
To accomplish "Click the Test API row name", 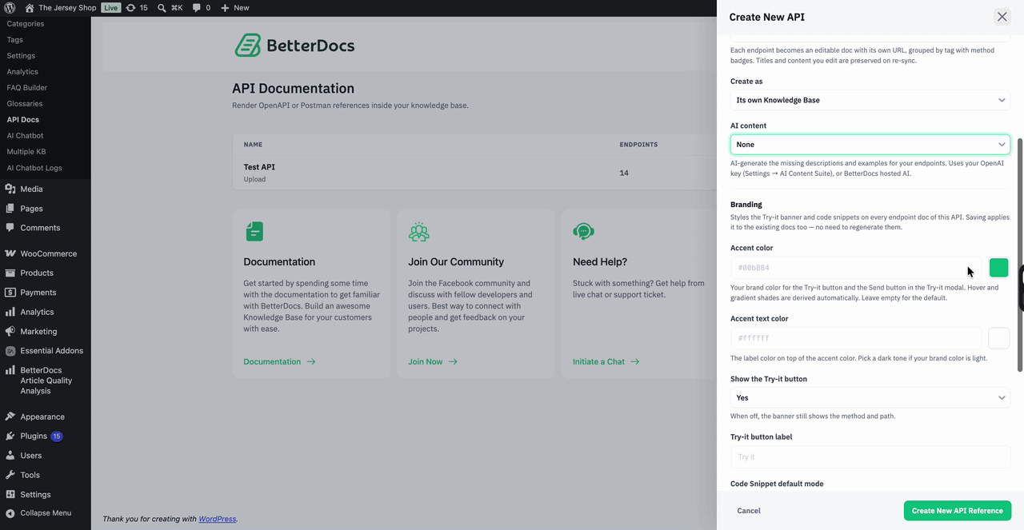I will (x=259, y=167).
